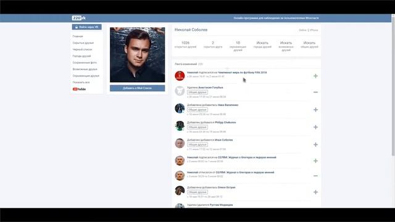Open 'Сохраненные фото' in the left menu
The image size is (395, 222).
(85, 63)
